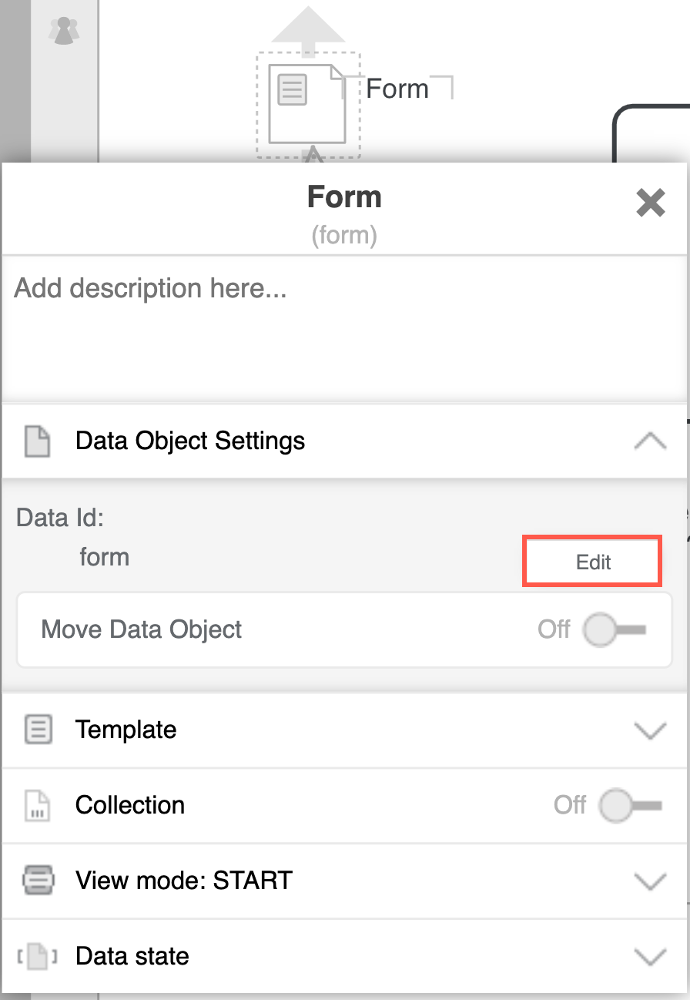Click the Edit button for Data Id

pos(591,561)
